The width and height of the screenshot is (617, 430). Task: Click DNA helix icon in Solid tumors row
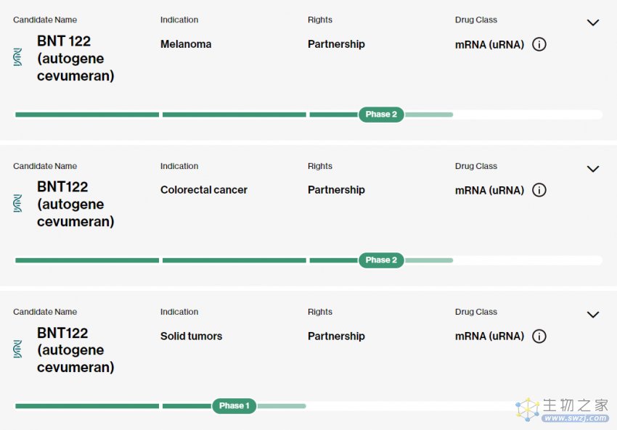pyautogui.click(x=17, y=349)
